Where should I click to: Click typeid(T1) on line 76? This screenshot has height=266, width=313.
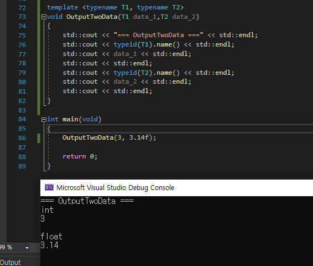[x=133, y=44]
